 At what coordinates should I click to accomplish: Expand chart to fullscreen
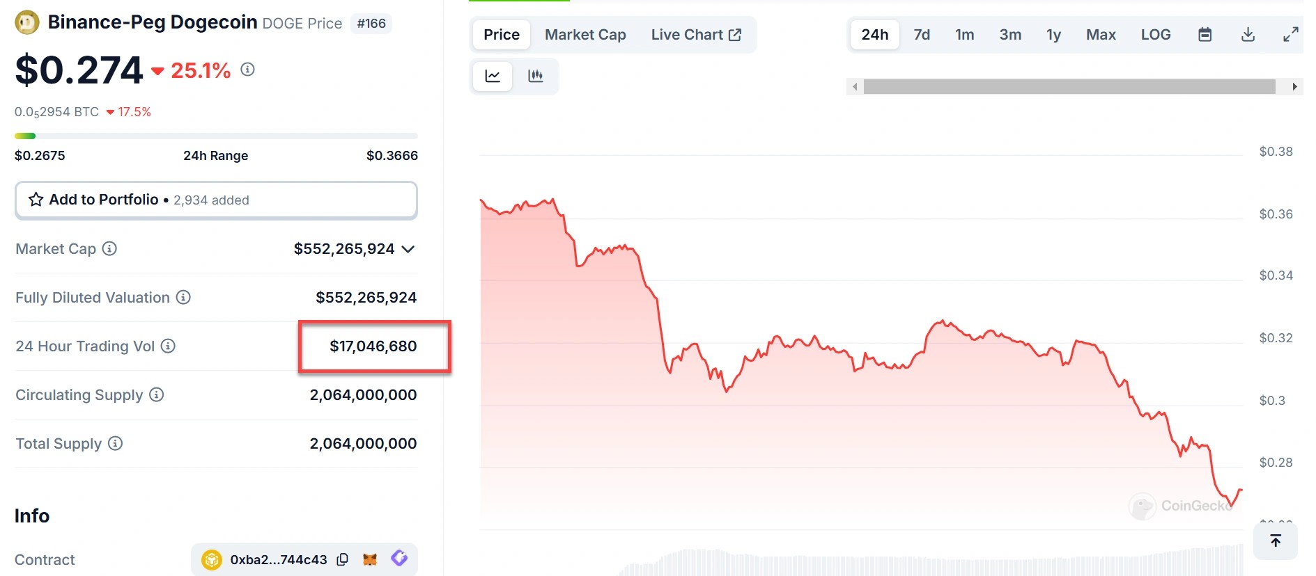(x=1290, y=35)
